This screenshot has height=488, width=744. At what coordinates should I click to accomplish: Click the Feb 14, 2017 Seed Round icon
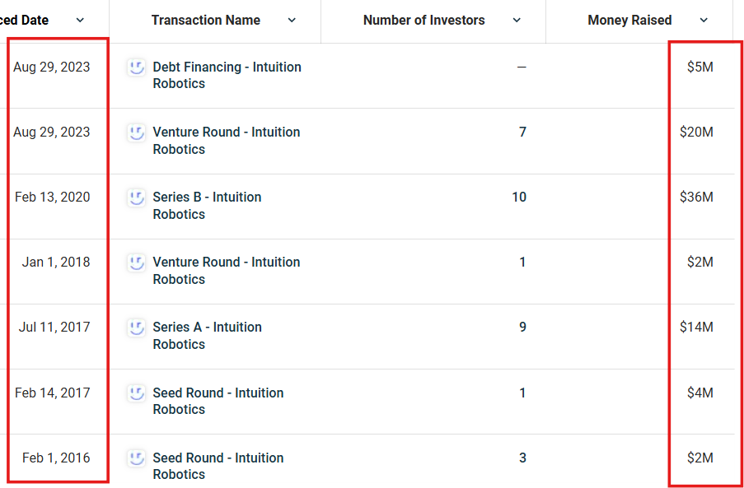pos(137,393)
